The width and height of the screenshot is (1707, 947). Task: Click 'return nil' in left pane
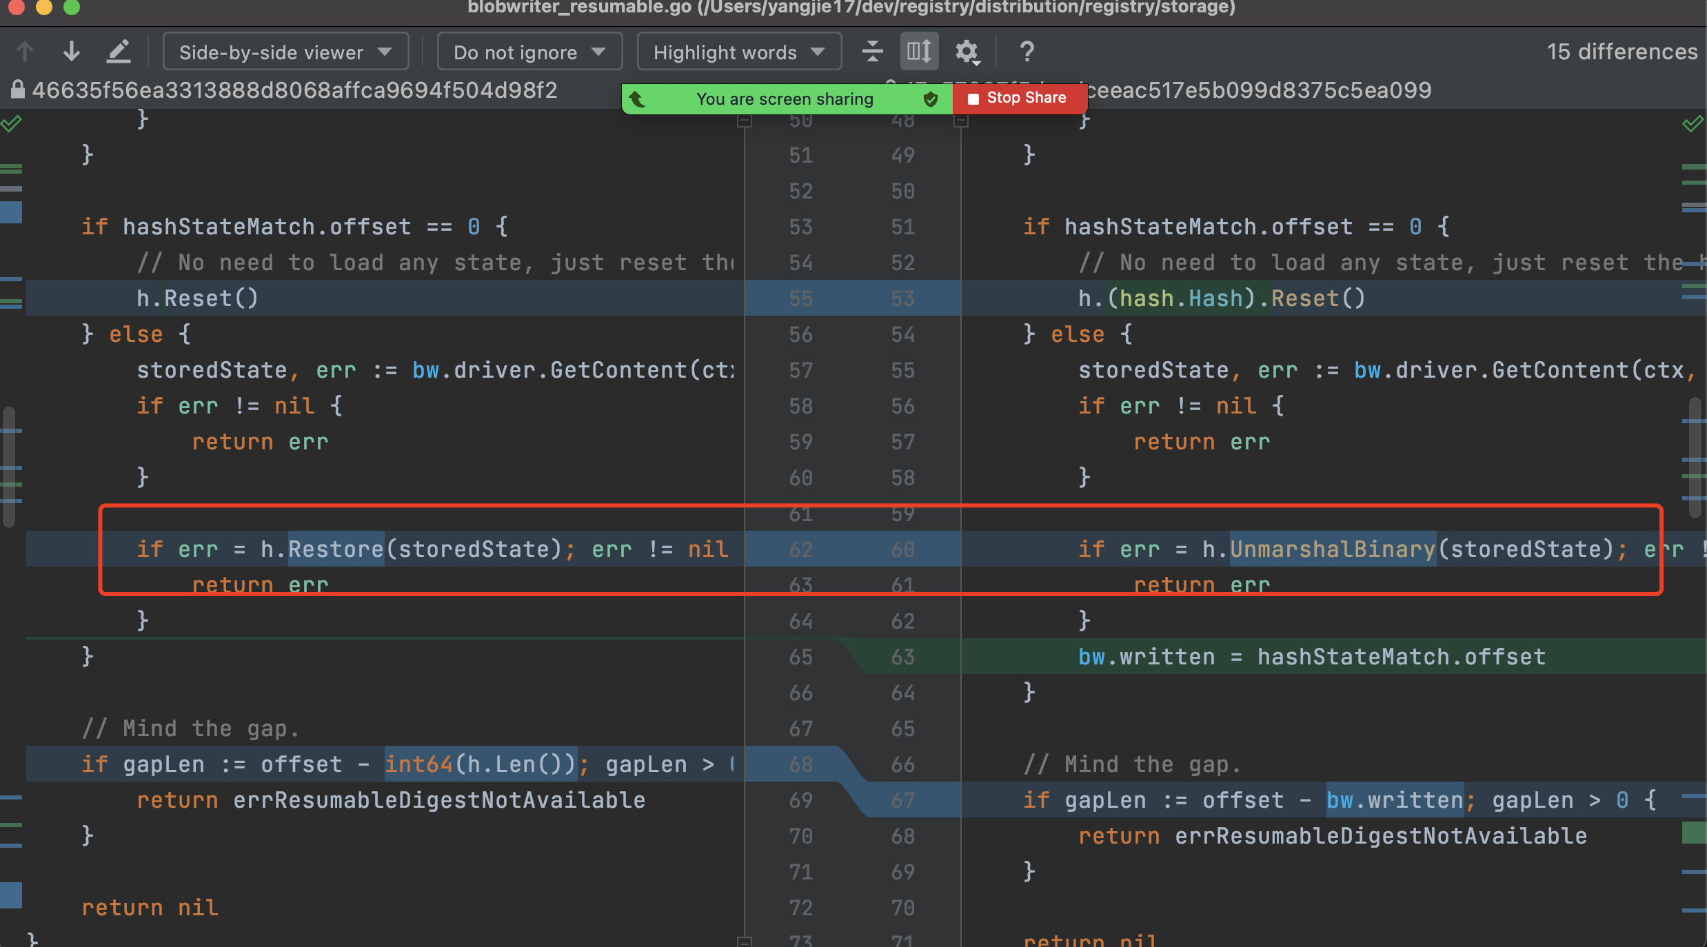150,907
